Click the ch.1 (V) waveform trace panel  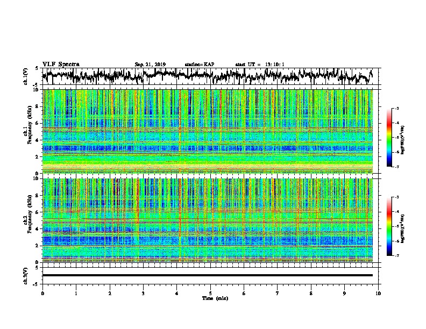click(x=211, y=76)
